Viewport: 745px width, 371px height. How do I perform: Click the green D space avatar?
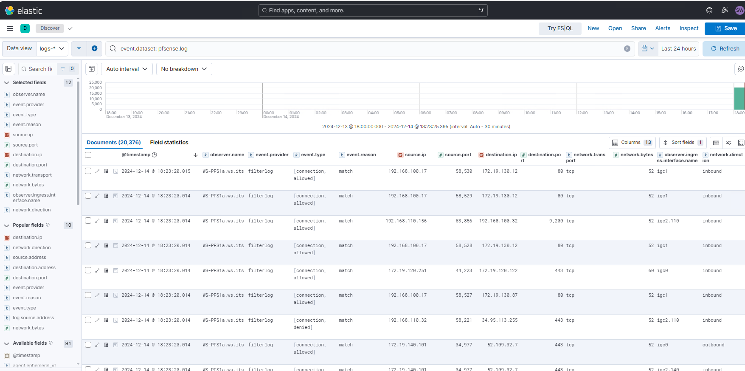click(x=25, y=28)
